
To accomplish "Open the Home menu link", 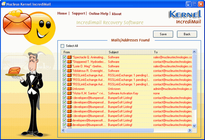I will click(62, 13).
